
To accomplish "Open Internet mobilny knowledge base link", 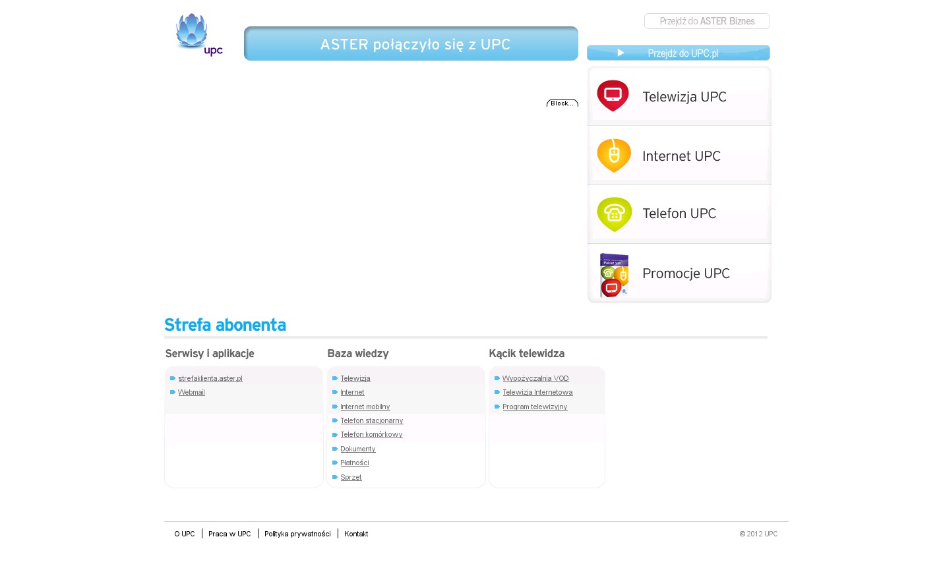I will pos(365,407).
